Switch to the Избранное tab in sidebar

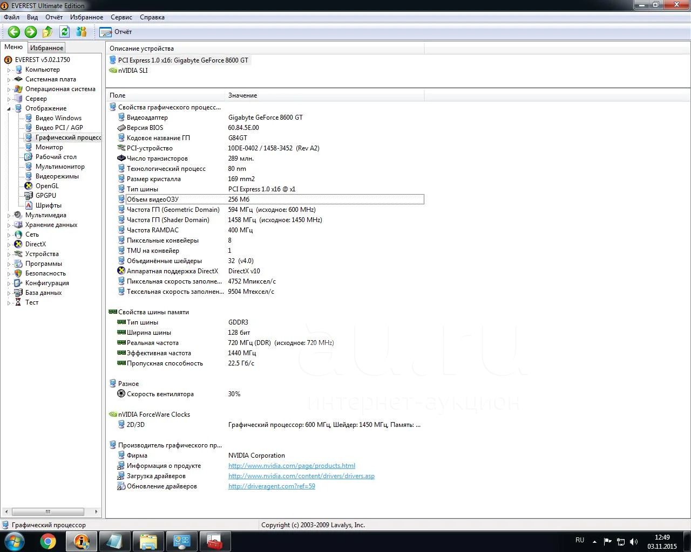(x=46, y=48)
